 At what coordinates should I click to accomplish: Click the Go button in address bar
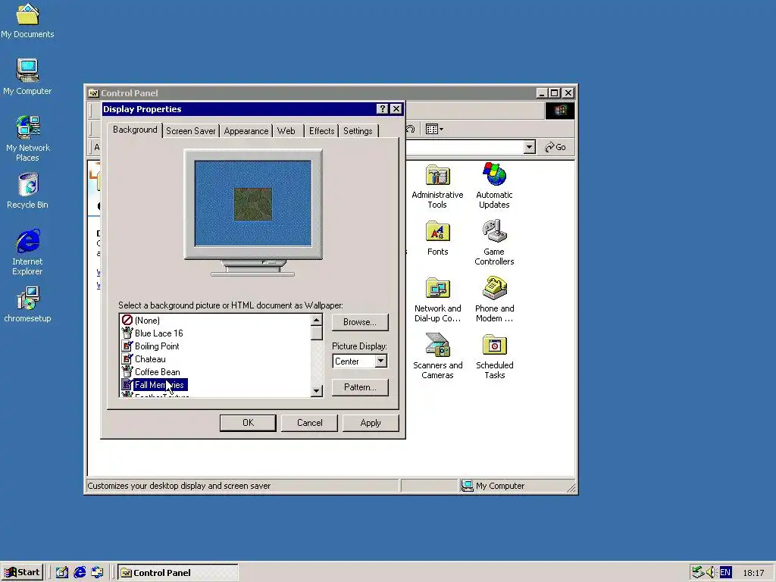[555, 147]
